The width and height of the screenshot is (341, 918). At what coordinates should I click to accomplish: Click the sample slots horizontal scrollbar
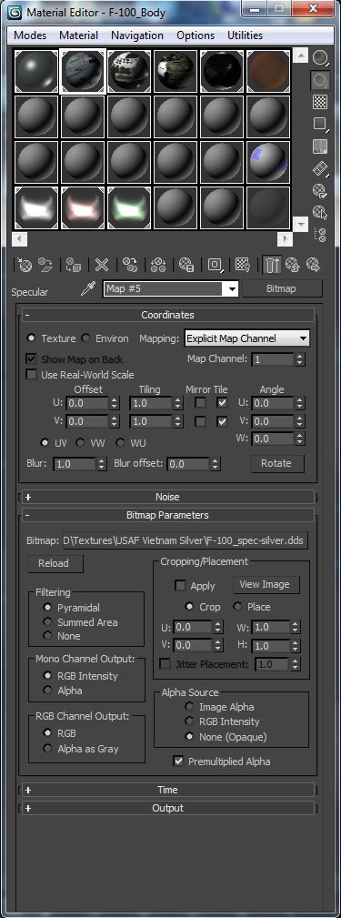click(152, 239)
